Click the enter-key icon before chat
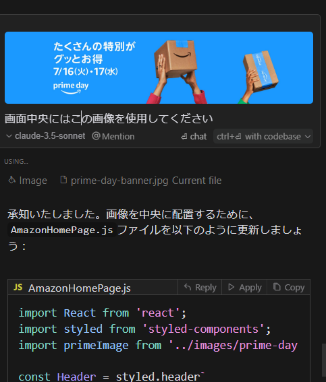 point(184,137)
